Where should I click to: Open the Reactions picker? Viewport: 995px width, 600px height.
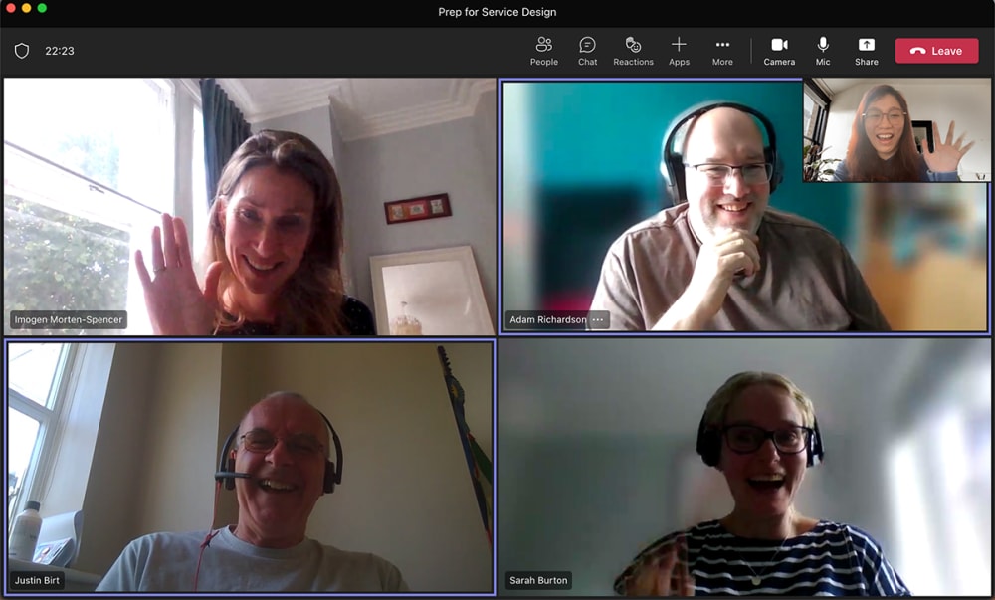634,50
